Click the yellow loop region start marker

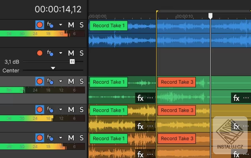pos(157,12)
